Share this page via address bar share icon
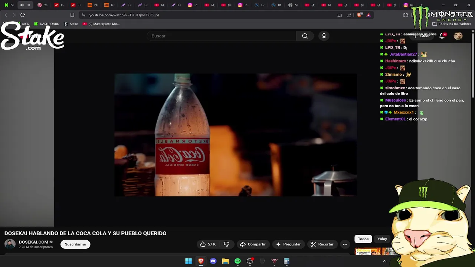475x267 pixels. tap(349, 15)
